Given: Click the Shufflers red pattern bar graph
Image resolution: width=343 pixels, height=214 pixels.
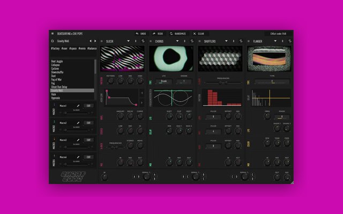Looking at the screenshot, I should click(222, 97).
